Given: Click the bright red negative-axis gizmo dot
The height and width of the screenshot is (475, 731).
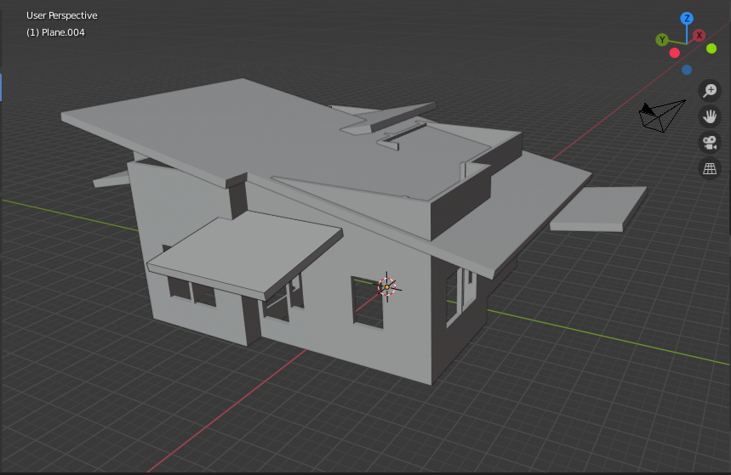Looking at the screenshot, I should [x=675, y=53].
